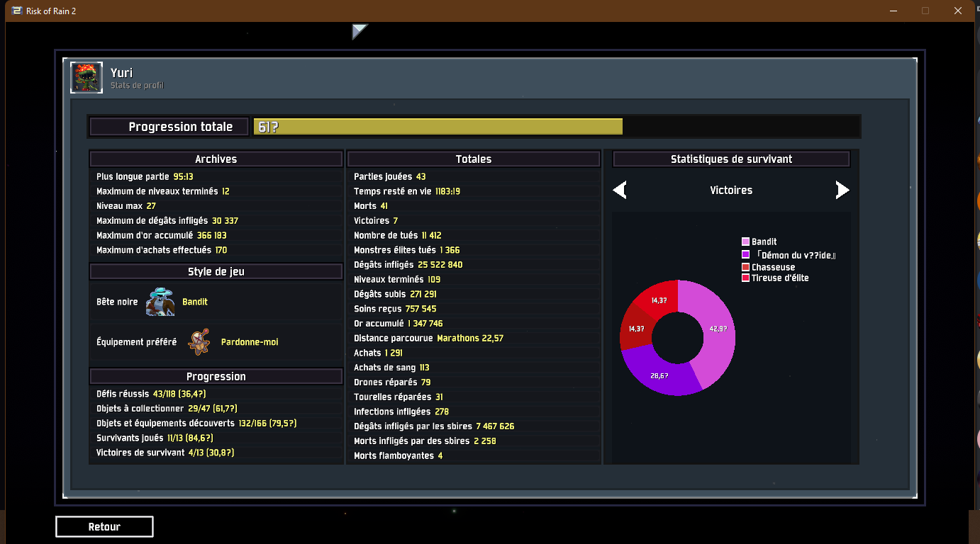This screenshot has height=544, width=980.
Task: Click the Bandit portrait beside Bête noire
Action: click(160, 302)
